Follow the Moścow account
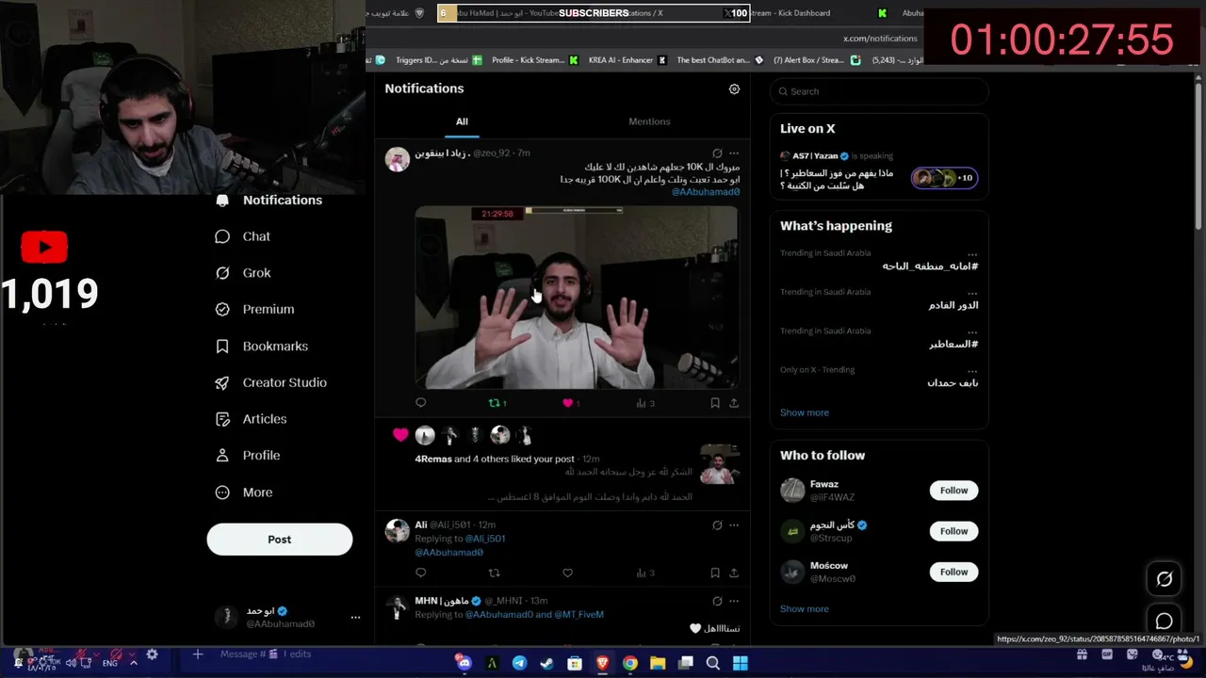The image size is (1206, 678). 953,572
